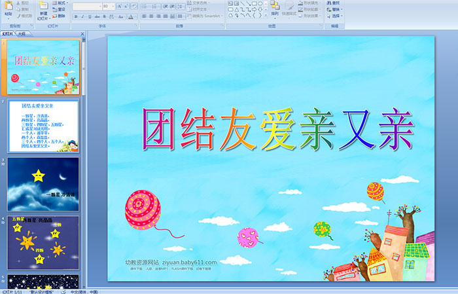The height and width of the screenshot is (294, 458).
Task: Open the Font Color dropdown arrow
Action: 135,17
